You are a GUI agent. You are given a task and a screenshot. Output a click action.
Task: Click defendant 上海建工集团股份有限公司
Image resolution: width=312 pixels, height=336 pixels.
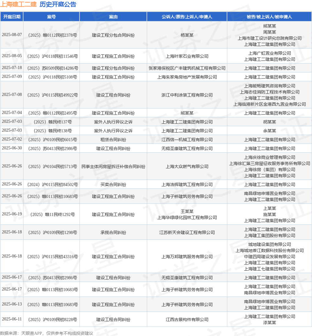tap(269, 236)
